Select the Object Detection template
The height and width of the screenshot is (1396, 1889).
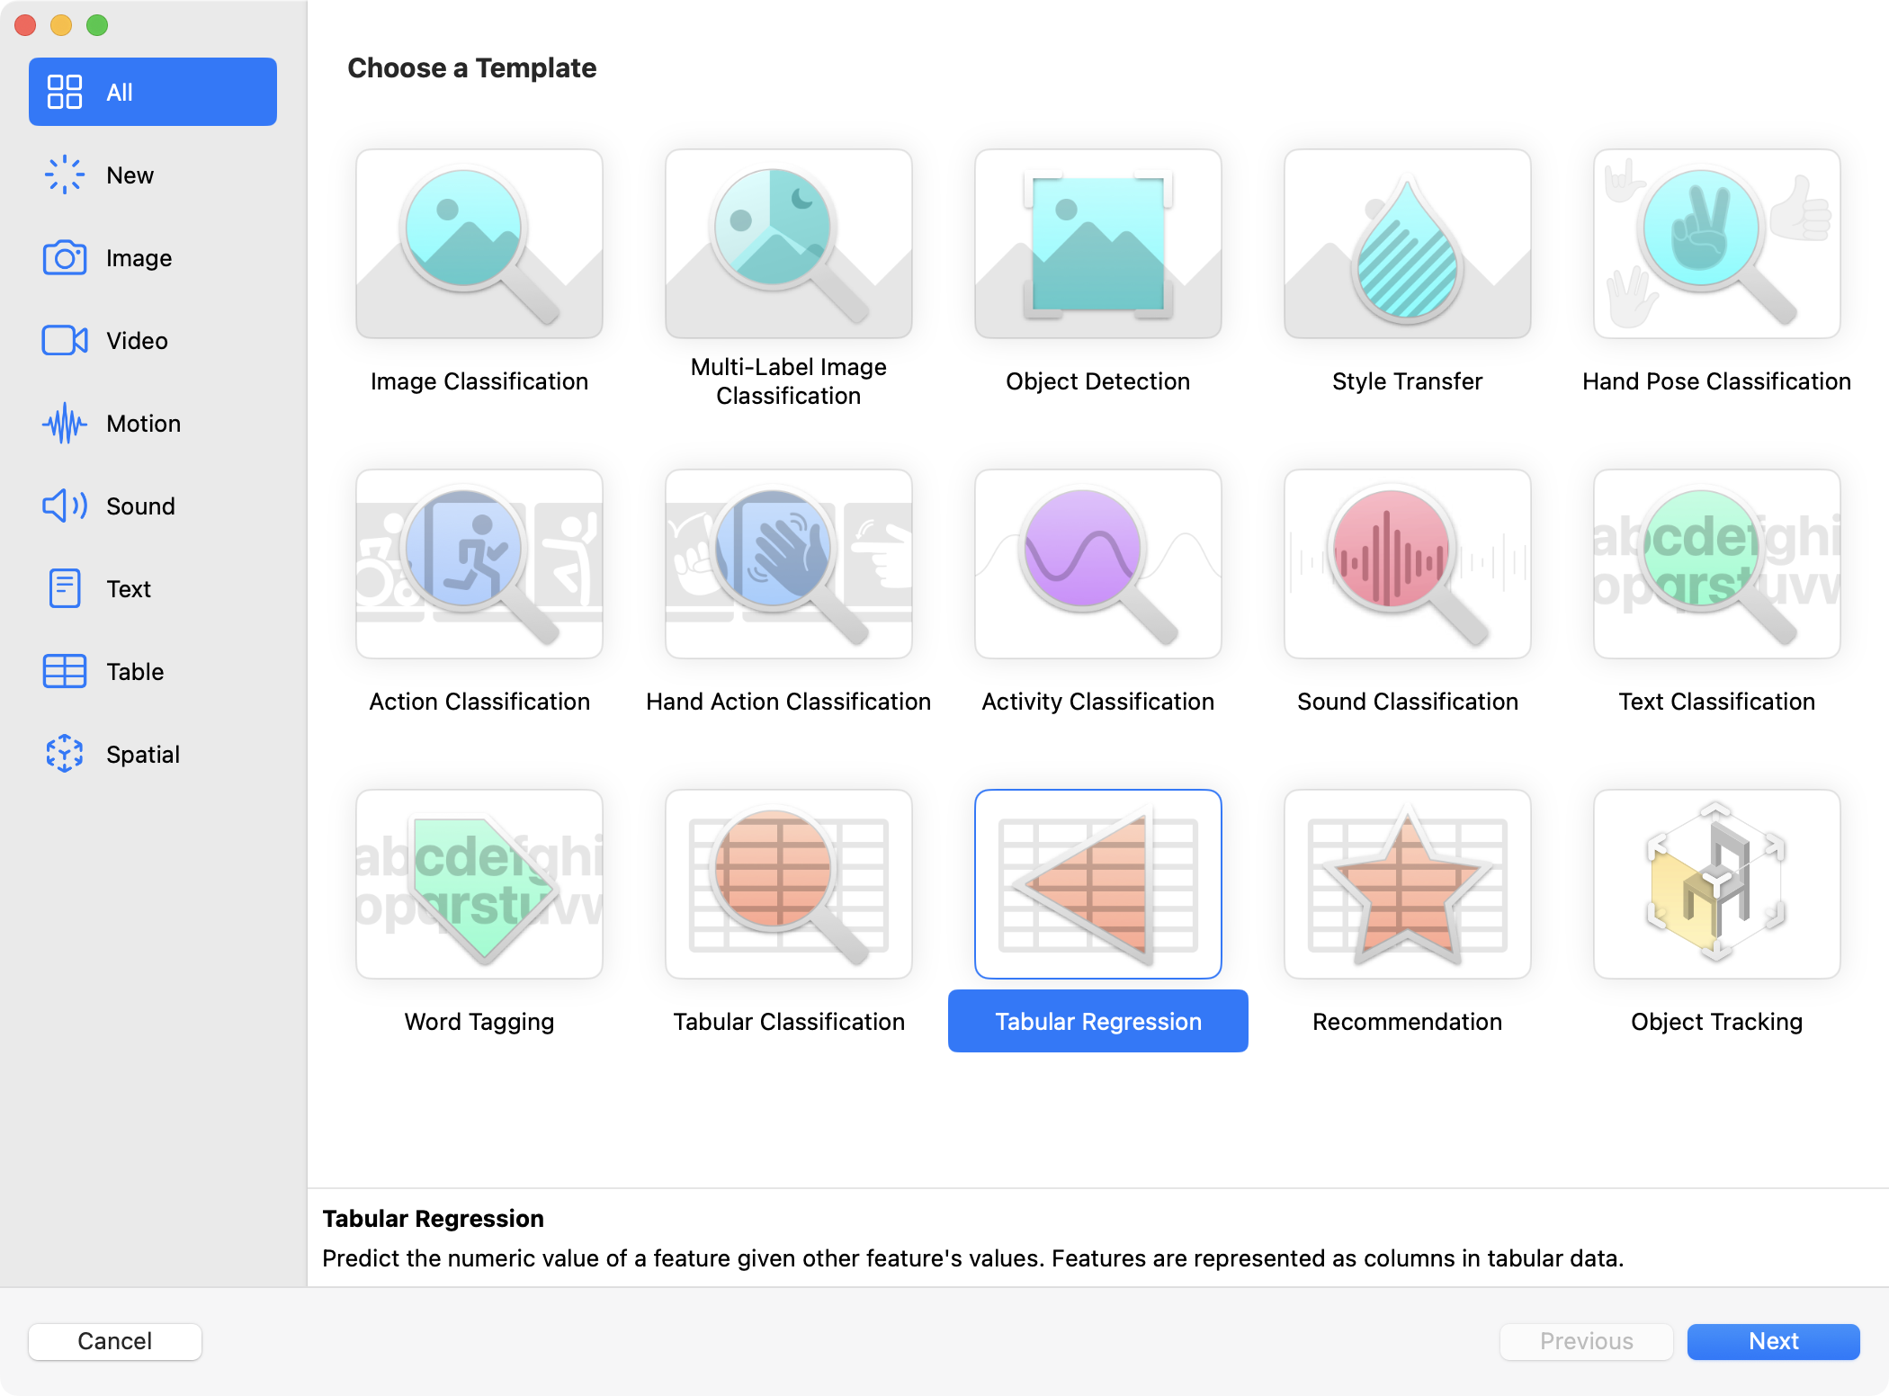(x=1097, y=244)
